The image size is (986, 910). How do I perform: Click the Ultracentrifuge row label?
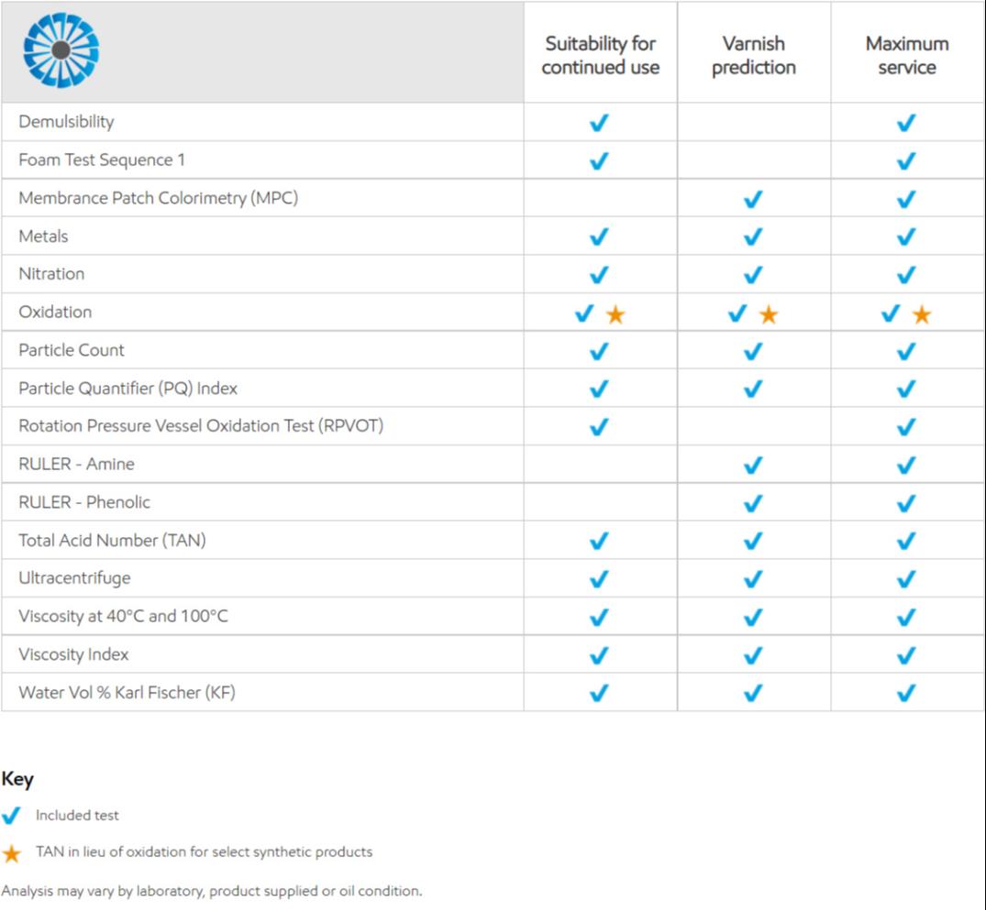click(x=74, y=578)
